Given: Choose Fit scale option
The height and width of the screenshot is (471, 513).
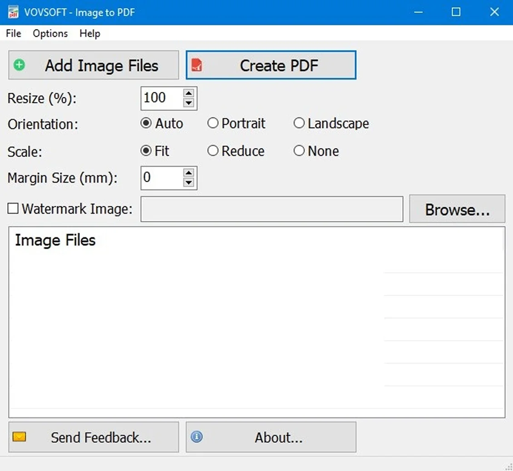Looking at the screenshot, I should point(155,151).
